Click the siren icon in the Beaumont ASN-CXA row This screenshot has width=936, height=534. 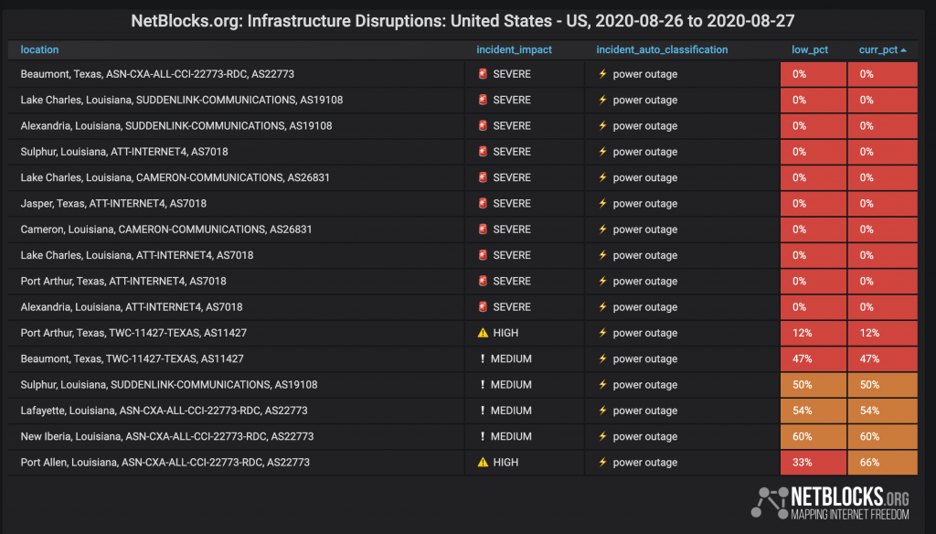pyautogui.click(x=483, y=74)
